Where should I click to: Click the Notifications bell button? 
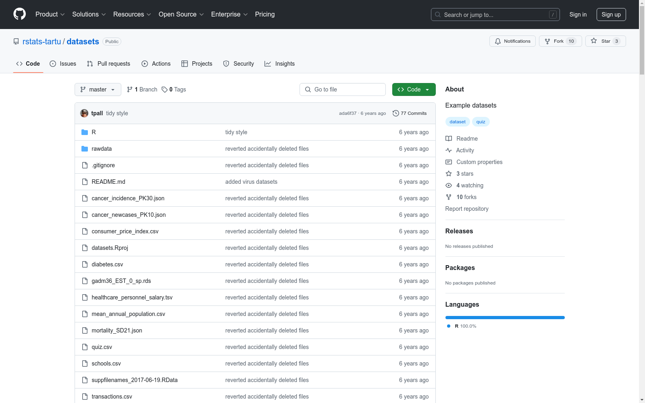tap(512, 41)
